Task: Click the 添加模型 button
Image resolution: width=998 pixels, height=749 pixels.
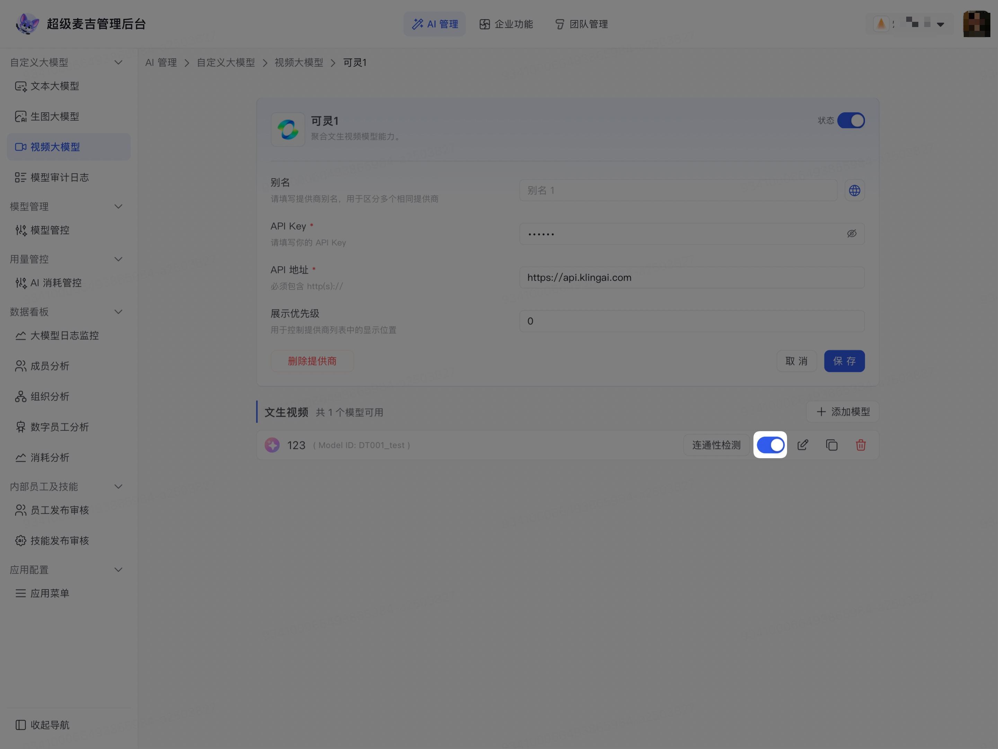Action: pos(842,412)
